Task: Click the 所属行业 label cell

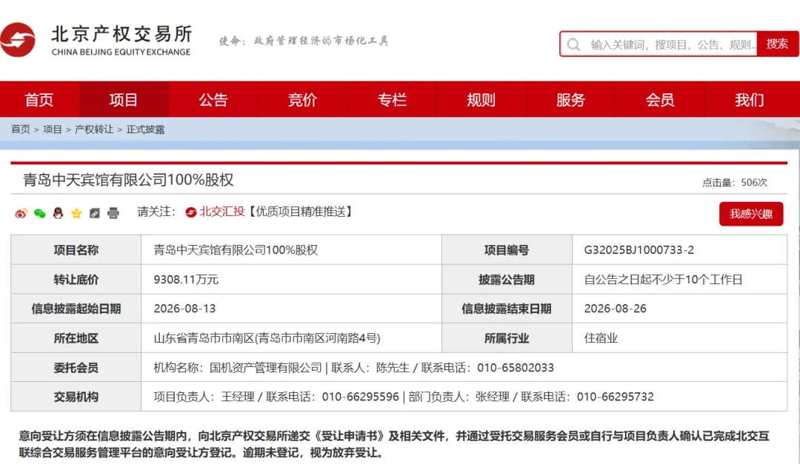Action: (507, 338)
